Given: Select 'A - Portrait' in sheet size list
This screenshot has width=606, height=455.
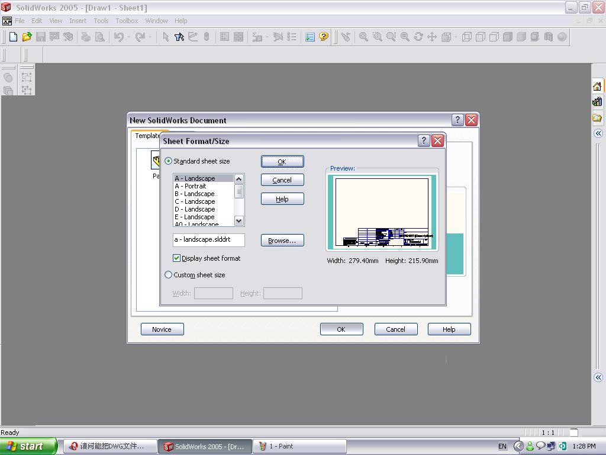Looking at the screenshot, I should coord(204,186).
